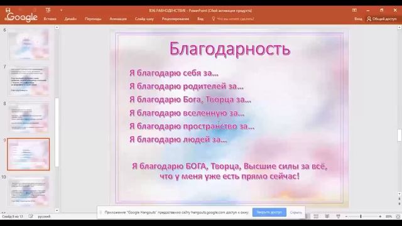Viewport: 402px width, 226px height.
Task: Click the line 'Я благодарю пространство за...'
Action: [x=192, y=126]
